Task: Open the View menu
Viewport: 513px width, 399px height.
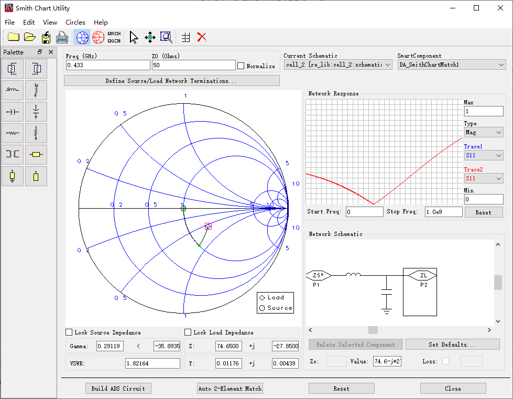Action: pos(50,22)
